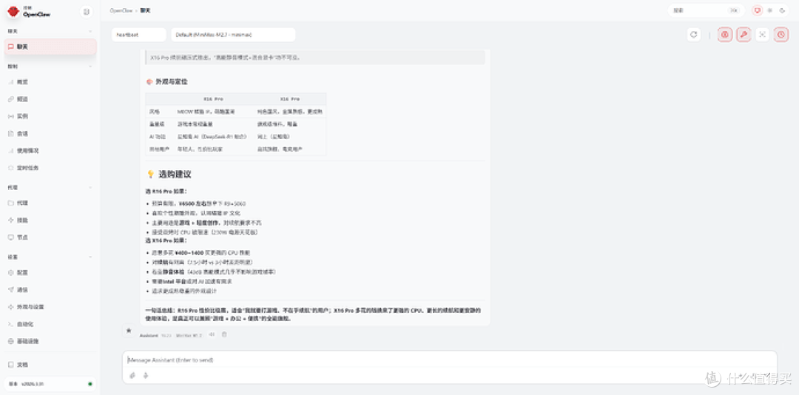Open the 会话 sessions page

(50, 134)
